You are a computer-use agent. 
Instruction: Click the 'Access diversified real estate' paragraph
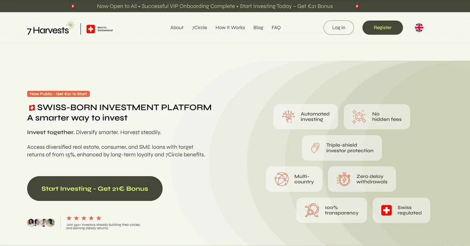tap(116, 151)
